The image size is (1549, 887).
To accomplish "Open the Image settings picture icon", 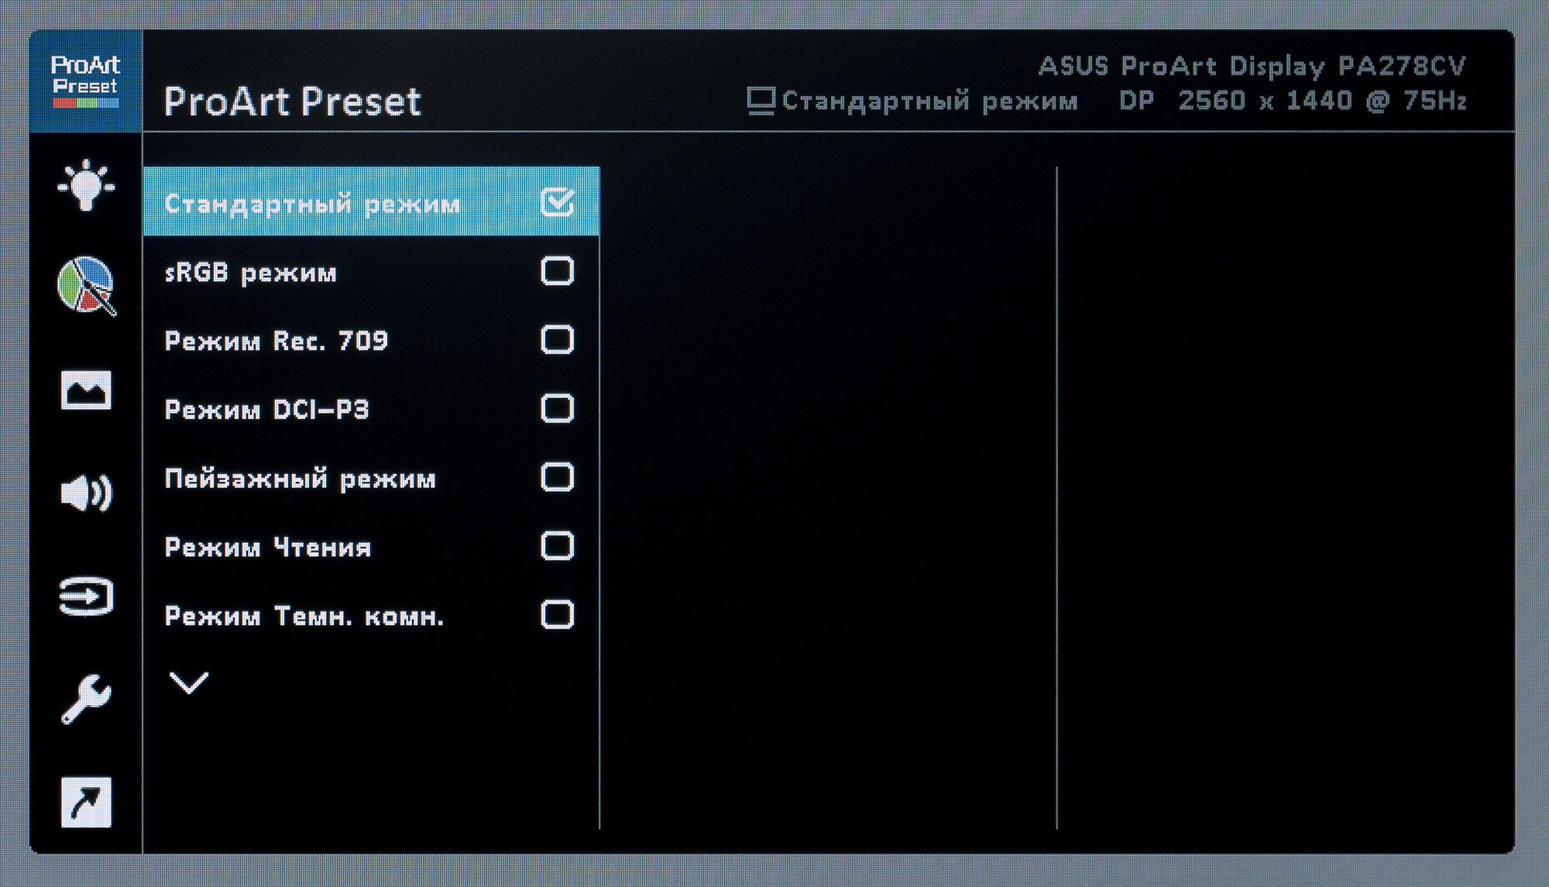I will [86, 390].
